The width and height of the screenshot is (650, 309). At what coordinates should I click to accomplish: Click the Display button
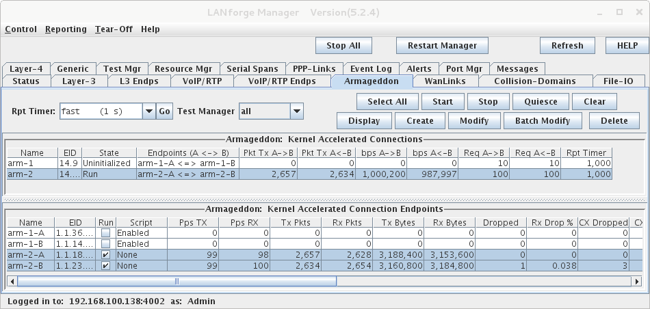point(364,121)
